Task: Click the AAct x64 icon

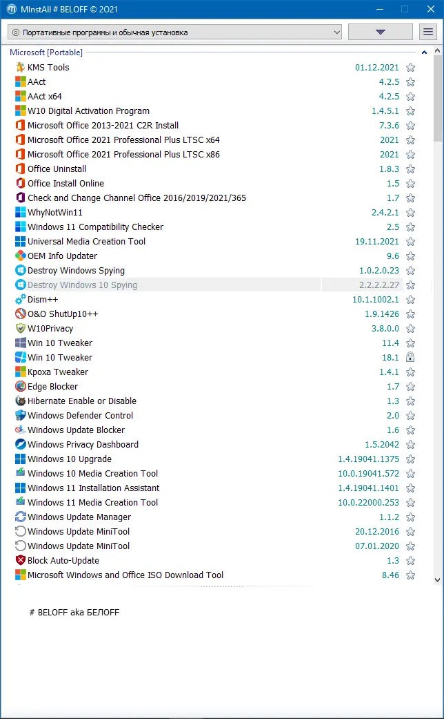Action: tap(20, 96)
